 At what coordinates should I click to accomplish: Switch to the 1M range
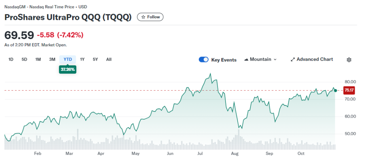pos(38,59)
